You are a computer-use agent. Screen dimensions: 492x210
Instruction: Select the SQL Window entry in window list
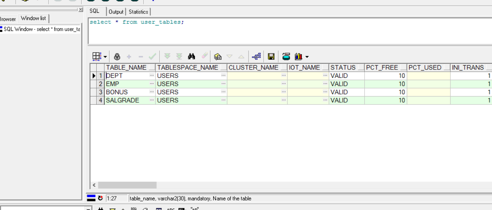[40, 29]
